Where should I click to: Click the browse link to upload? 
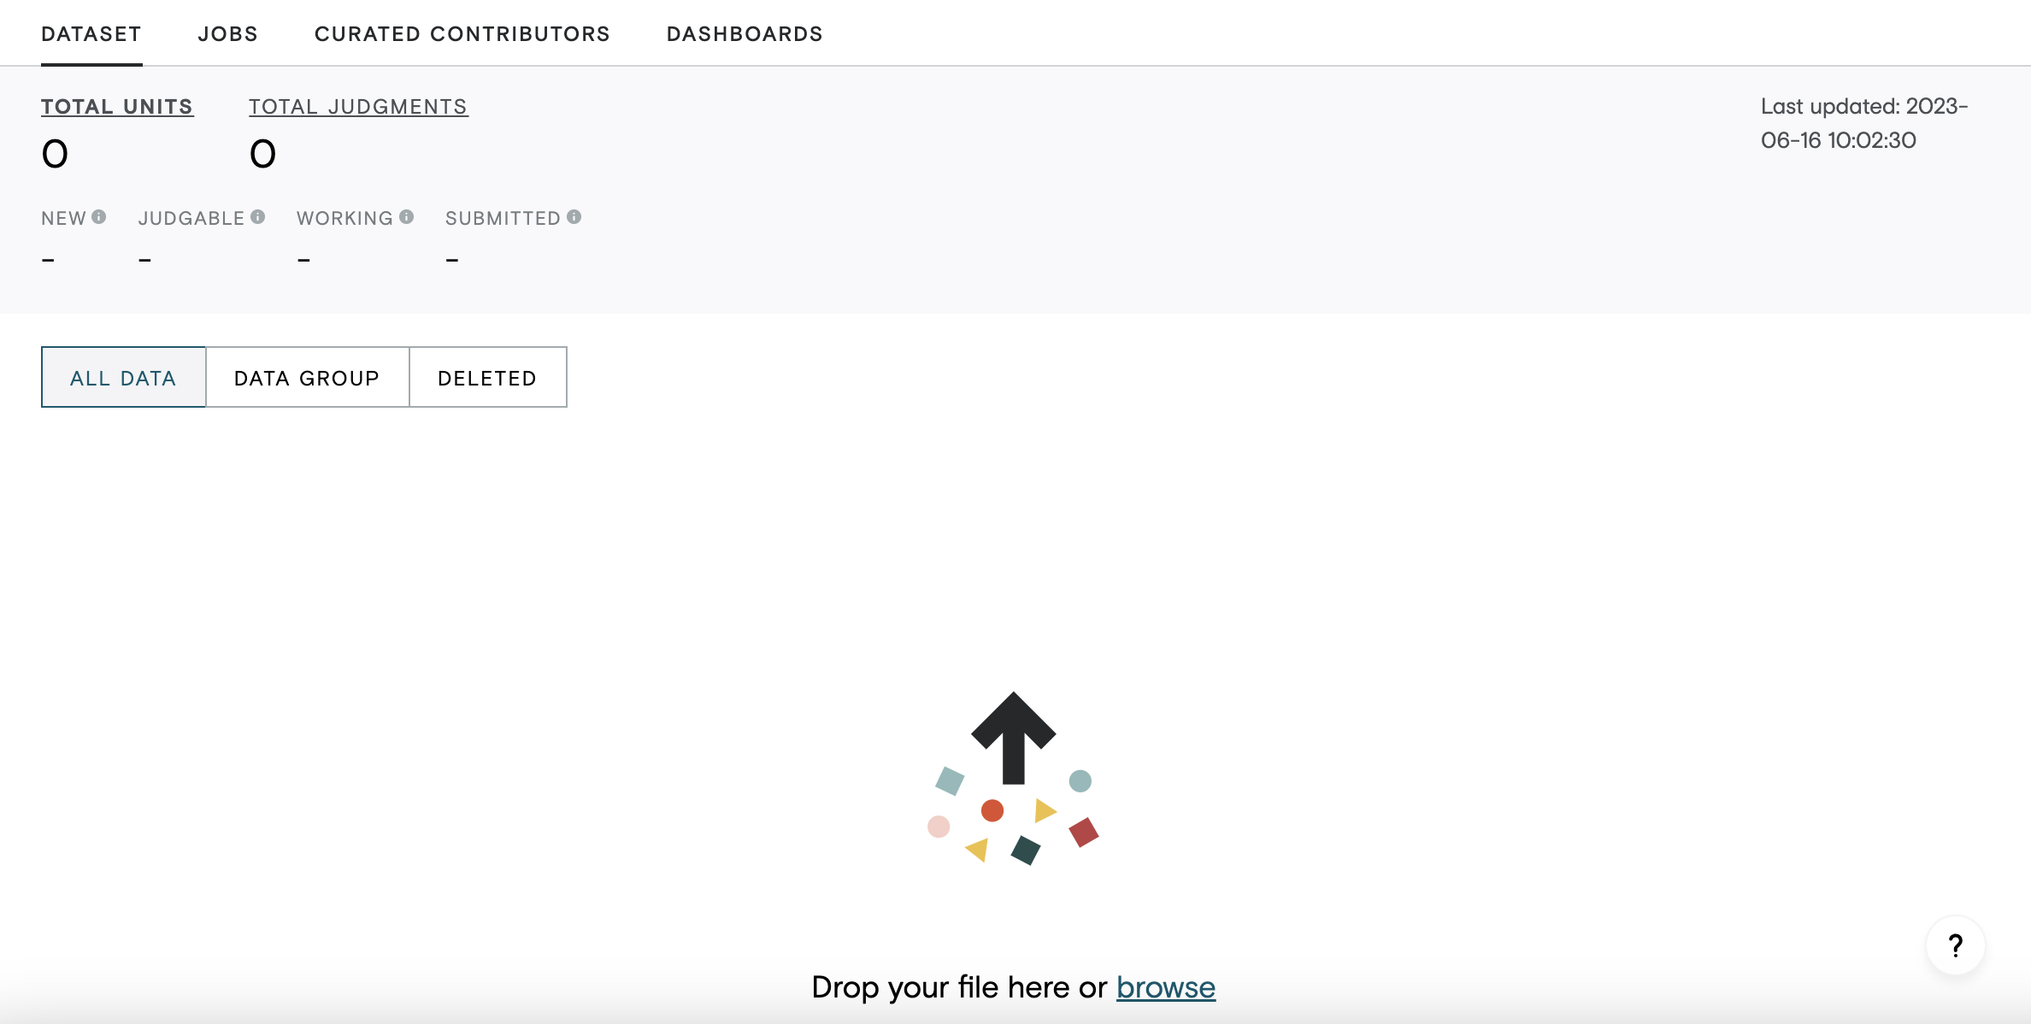pos(1165,987)
